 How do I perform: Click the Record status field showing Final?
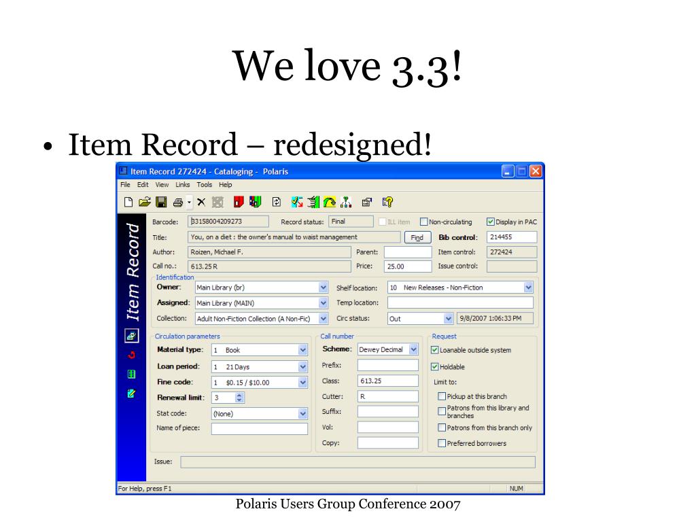(351, 221)
